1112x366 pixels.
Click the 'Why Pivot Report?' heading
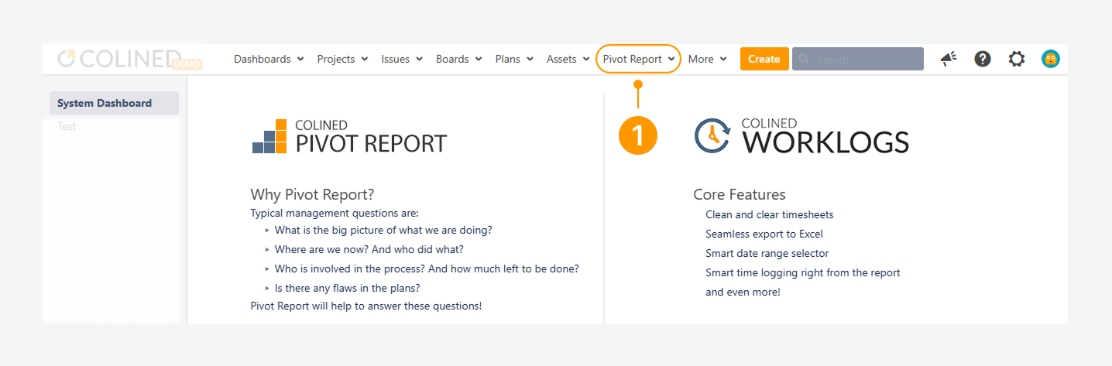pos(312,195)
